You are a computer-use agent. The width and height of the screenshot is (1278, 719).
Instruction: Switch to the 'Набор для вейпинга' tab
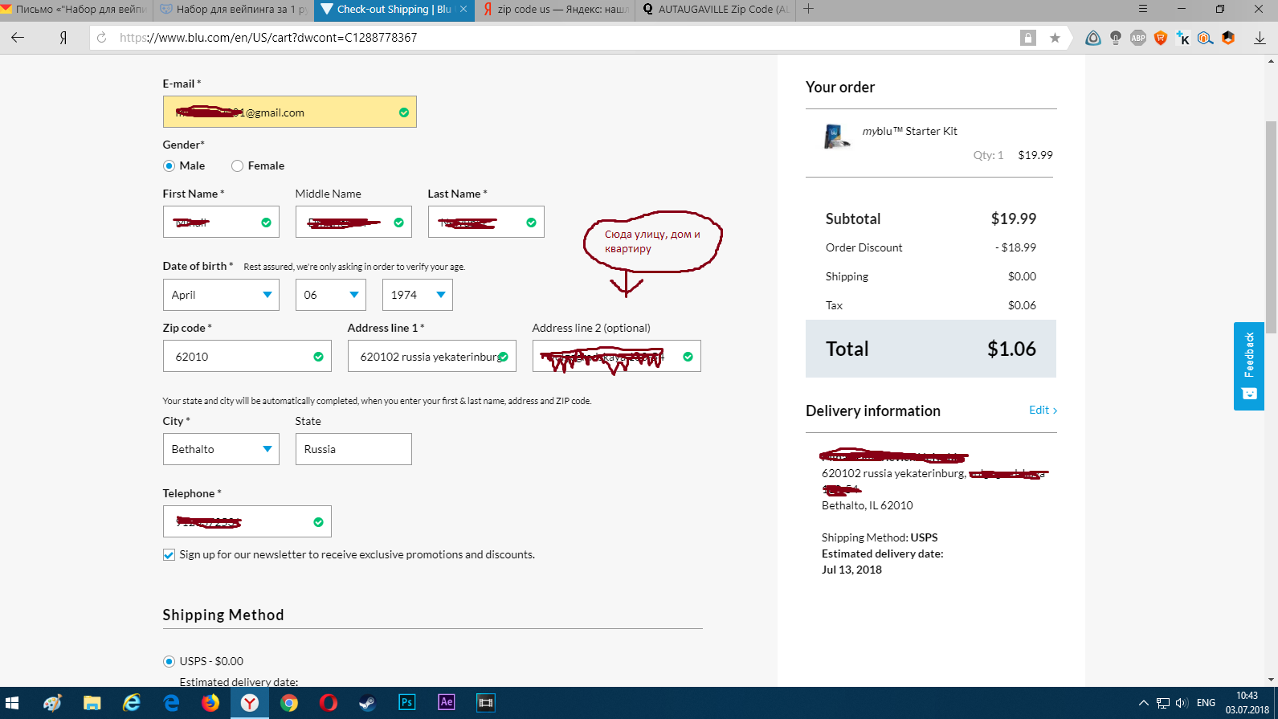[x=234, y=10]
